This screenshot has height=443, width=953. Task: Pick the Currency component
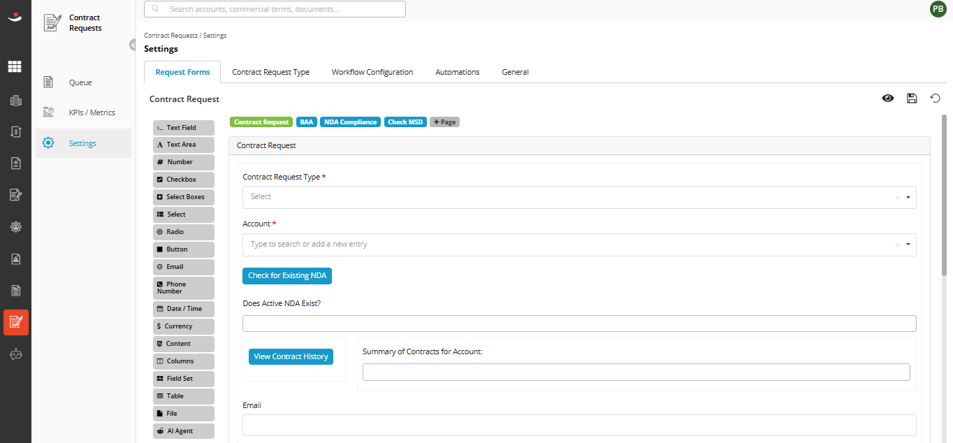coord(184,326)
